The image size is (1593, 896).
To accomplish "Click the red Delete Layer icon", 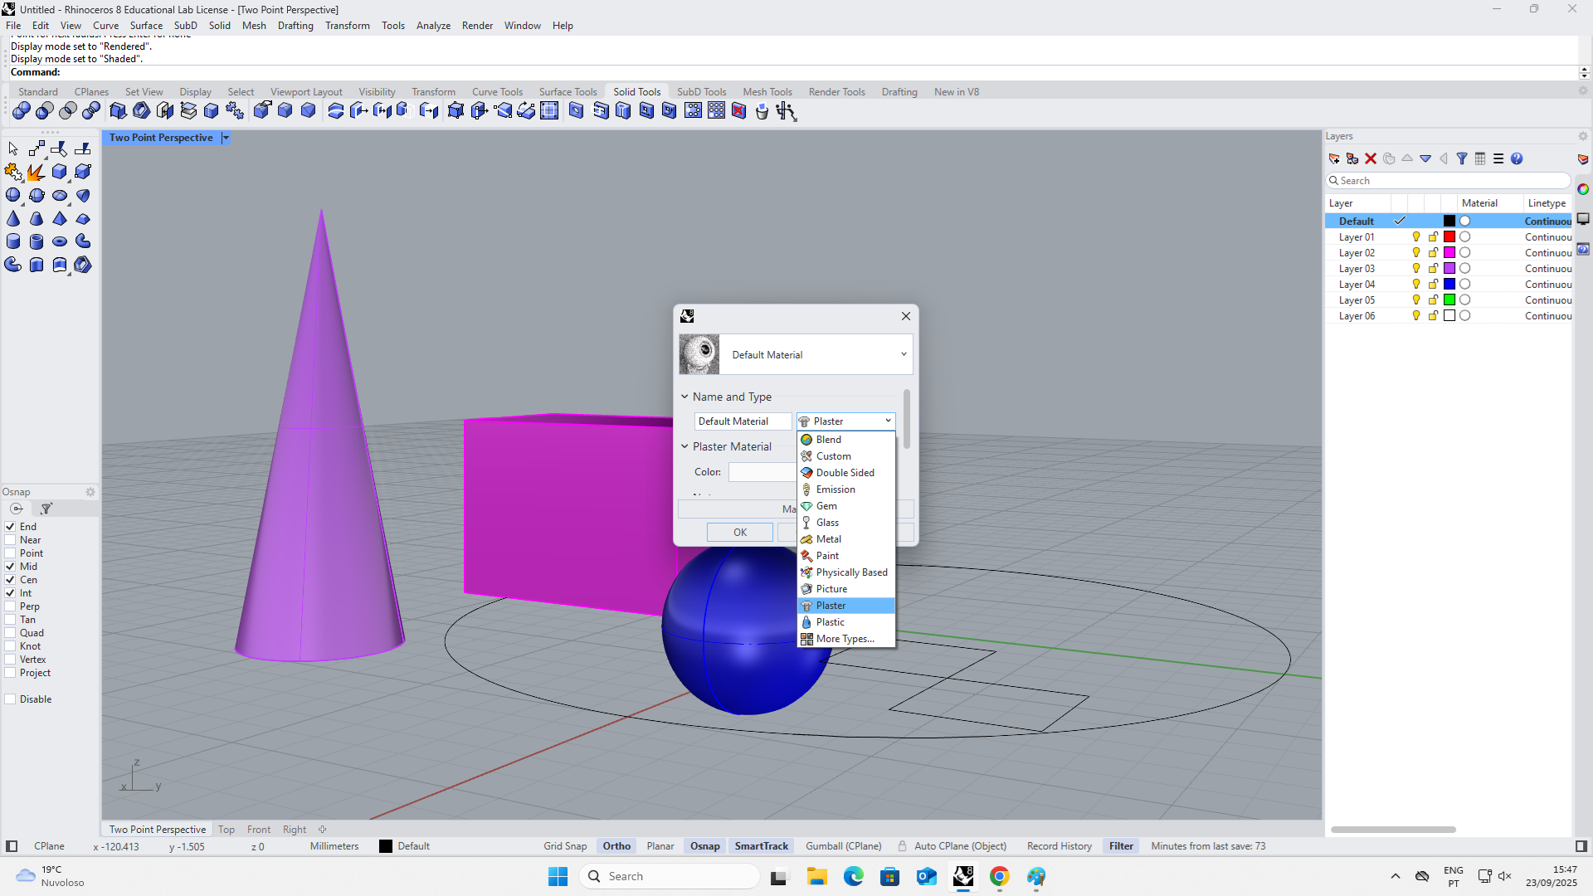I will 1371,158.
